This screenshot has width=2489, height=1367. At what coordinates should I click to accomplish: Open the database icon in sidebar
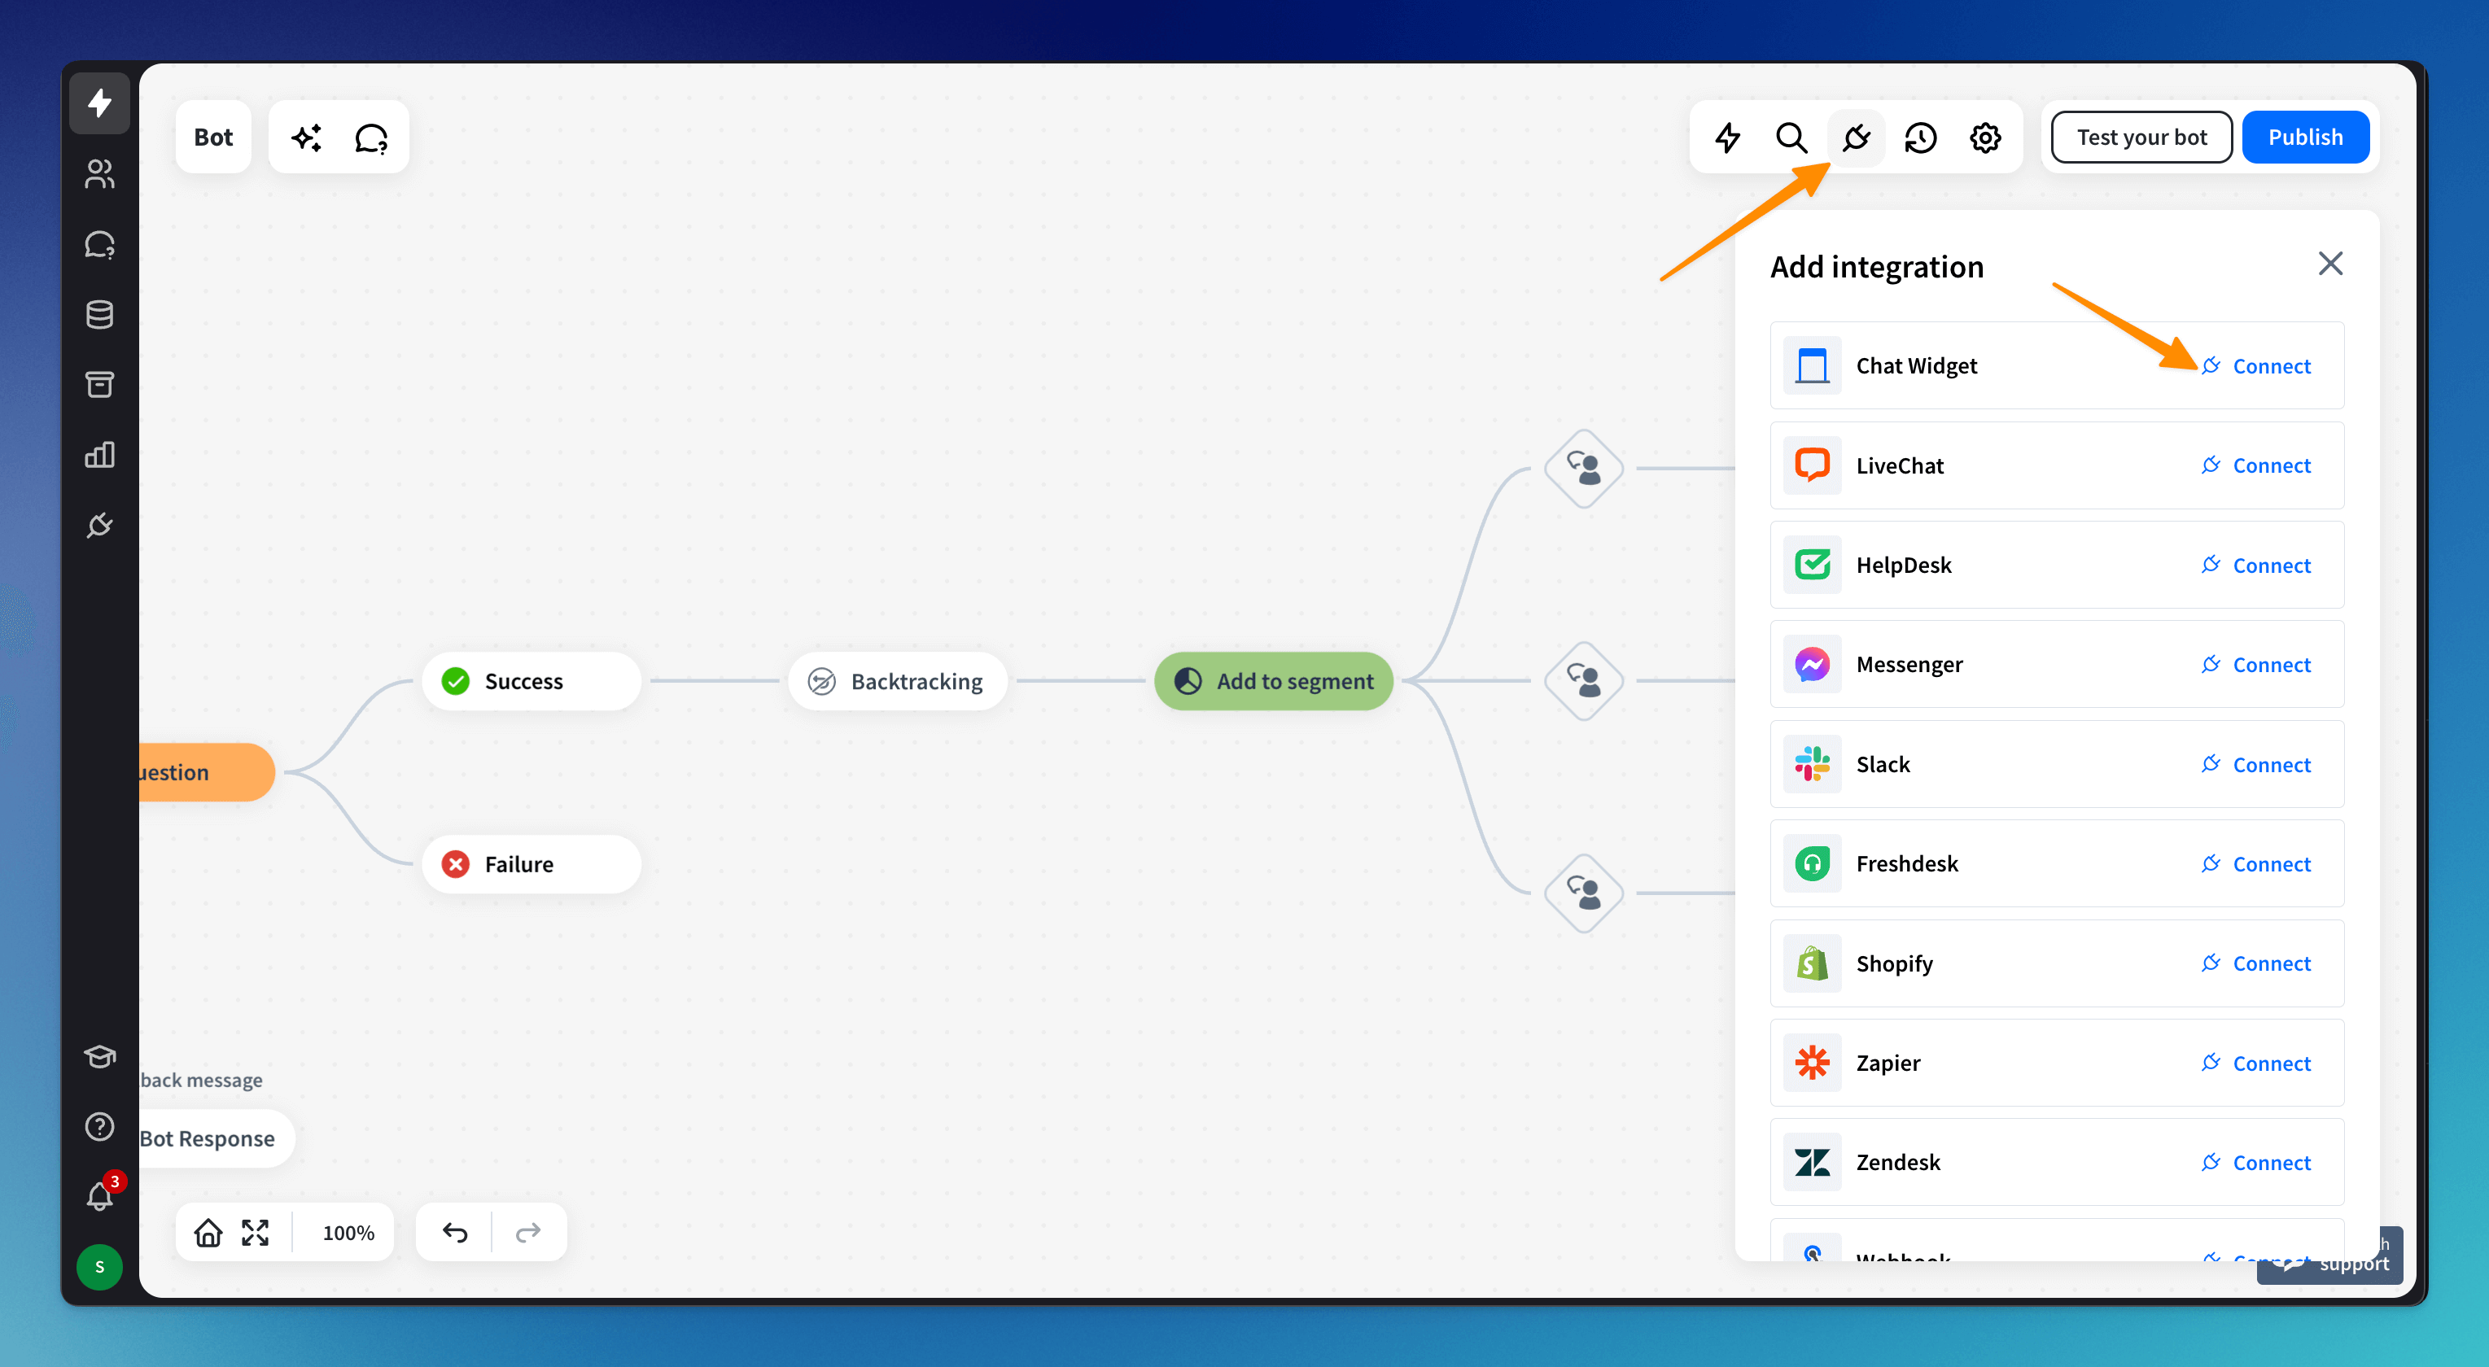[x=99, y=314]
